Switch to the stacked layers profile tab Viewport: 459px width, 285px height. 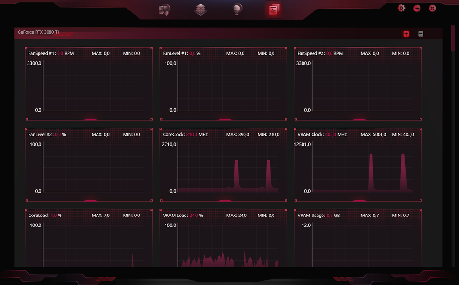201,10
